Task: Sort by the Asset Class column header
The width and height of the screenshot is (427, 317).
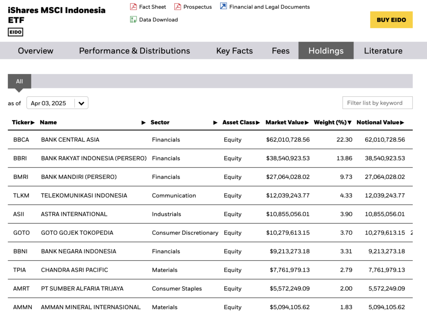Action: point(241,122)
